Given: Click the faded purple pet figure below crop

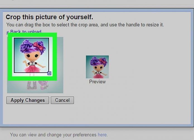Looking at the screenshot, I should [x=43, y=85].
